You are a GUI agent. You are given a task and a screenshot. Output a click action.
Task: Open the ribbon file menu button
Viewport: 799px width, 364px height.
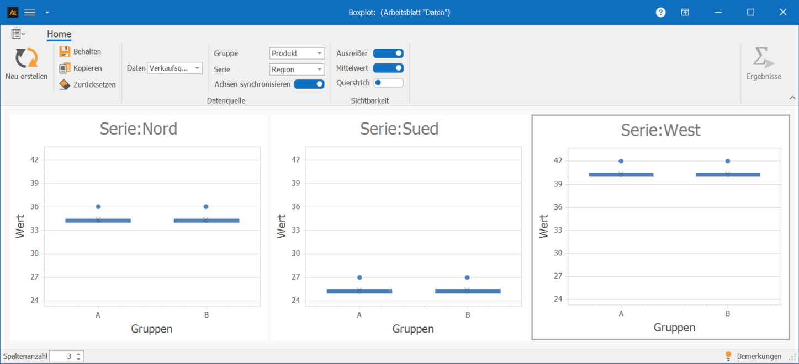pyautogui.click(x=18, y=34)
